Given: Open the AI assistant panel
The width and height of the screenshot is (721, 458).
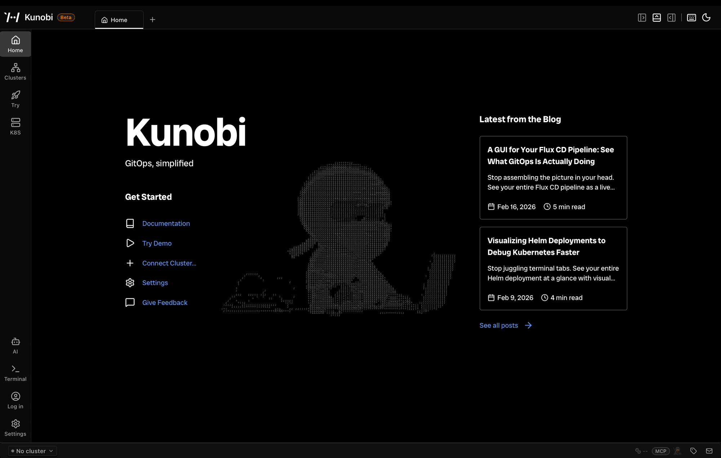Looking at the screenshot, I should [x=15, y=346].
